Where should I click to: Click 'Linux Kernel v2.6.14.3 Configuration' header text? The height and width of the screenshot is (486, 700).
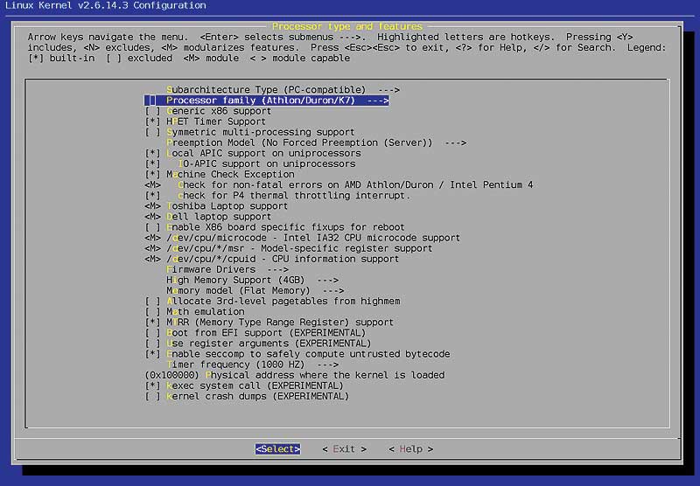(x=106, y=6)
